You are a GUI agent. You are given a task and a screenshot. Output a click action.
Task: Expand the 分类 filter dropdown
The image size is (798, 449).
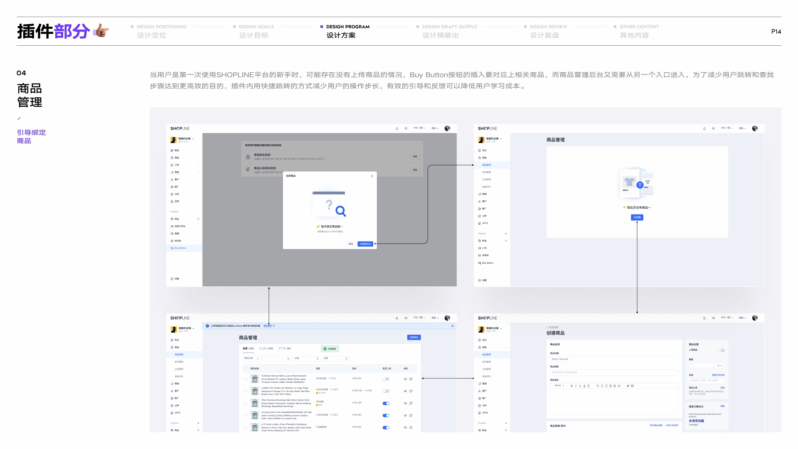tap(306, 358)
